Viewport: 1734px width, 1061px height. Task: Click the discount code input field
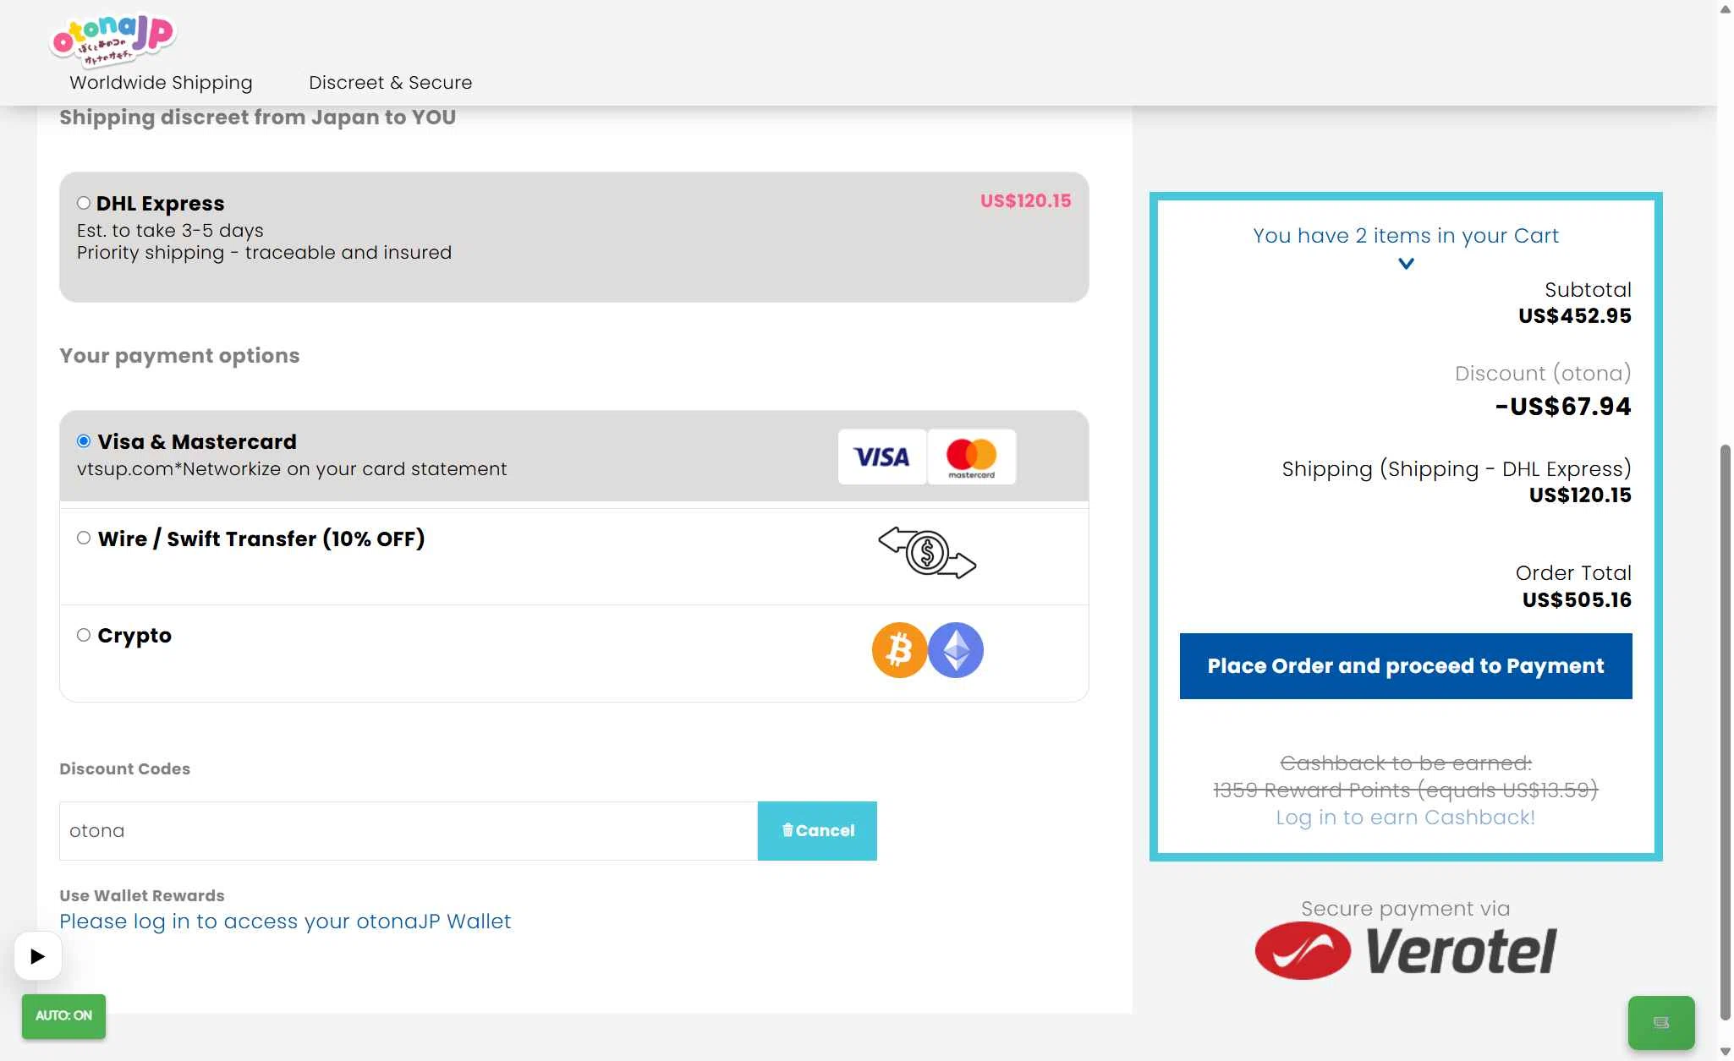(409, 831)
